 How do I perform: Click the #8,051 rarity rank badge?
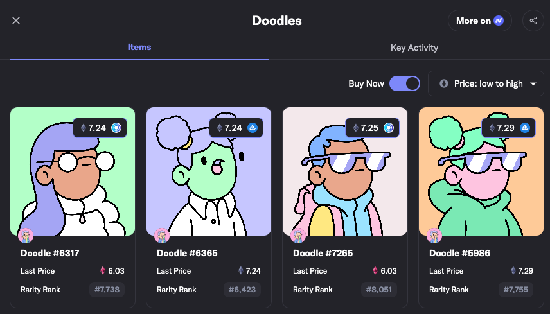click(379, 290)
